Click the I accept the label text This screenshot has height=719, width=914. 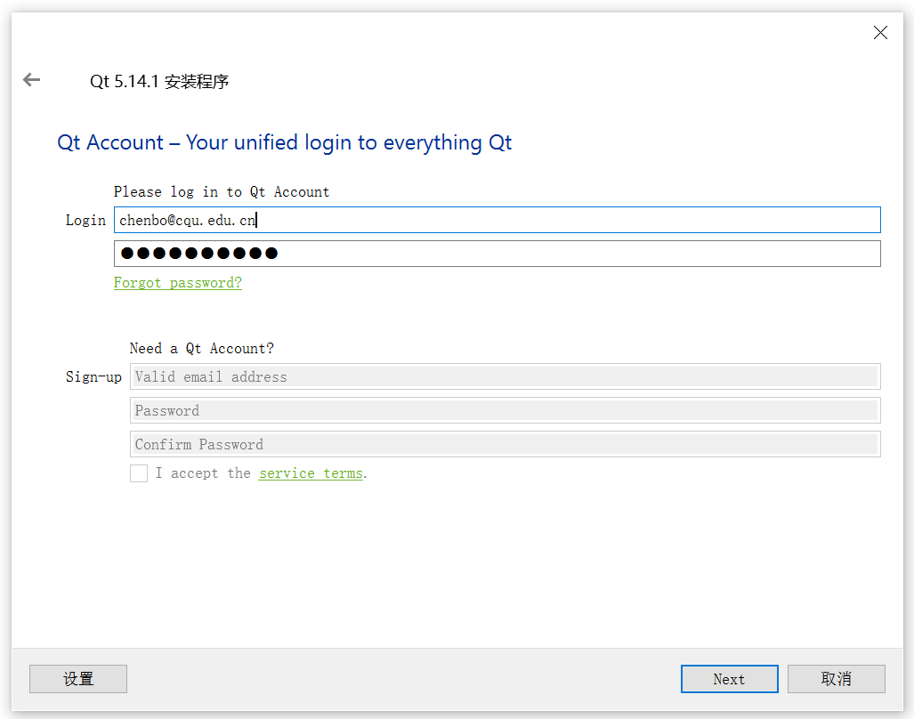click(203, 473)
